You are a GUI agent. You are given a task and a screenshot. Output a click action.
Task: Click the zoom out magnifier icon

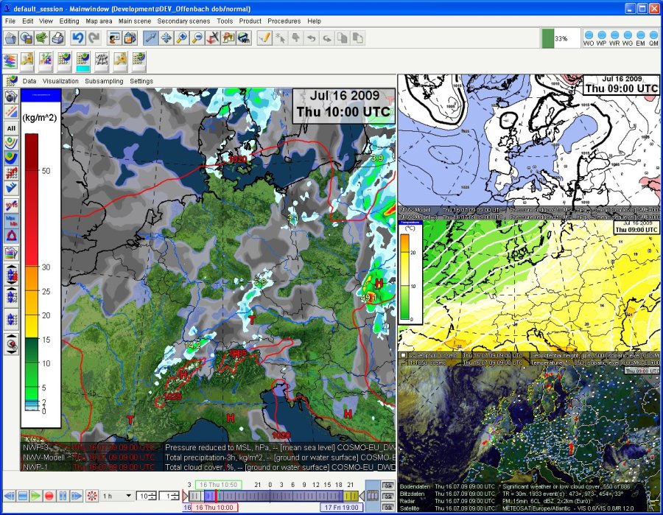197,38
